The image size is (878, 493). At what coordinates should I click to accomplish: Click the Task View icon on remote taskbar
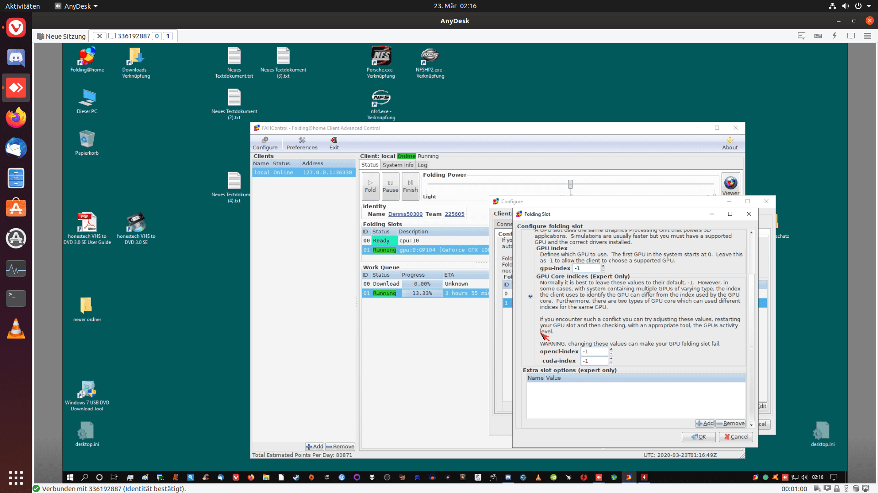point(114,477)
